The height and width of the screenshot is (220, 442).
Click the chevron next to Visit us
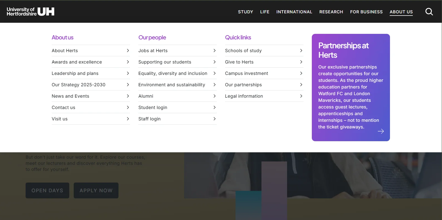click(128, 119)
